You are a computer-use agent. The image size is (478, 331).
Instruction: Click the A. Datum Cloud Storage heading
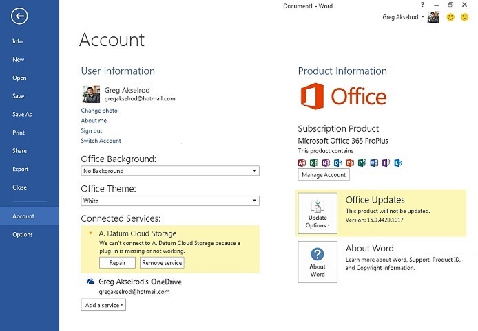coord(138,233)
